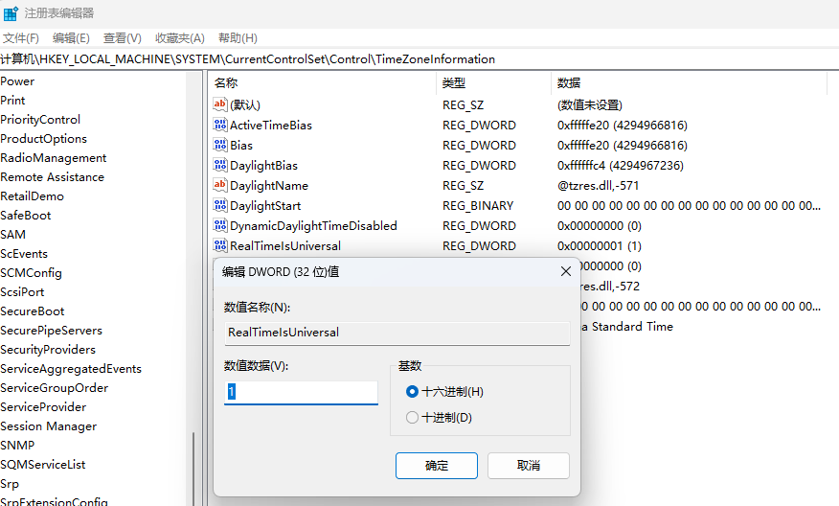Click the (默认) string value icon

220,104
